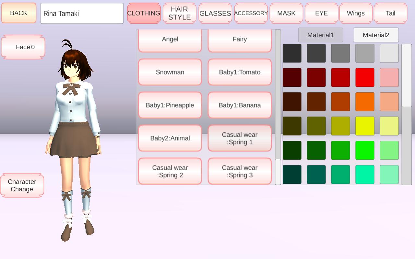
Task: Switch to the HAIR STYLE tab
Action: [179, 13]
